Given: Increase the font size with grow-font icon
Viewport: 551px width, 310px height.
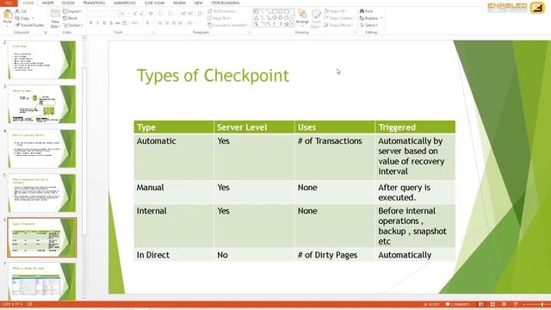Looking at the screenshot, I should click(x=135, y=14).
